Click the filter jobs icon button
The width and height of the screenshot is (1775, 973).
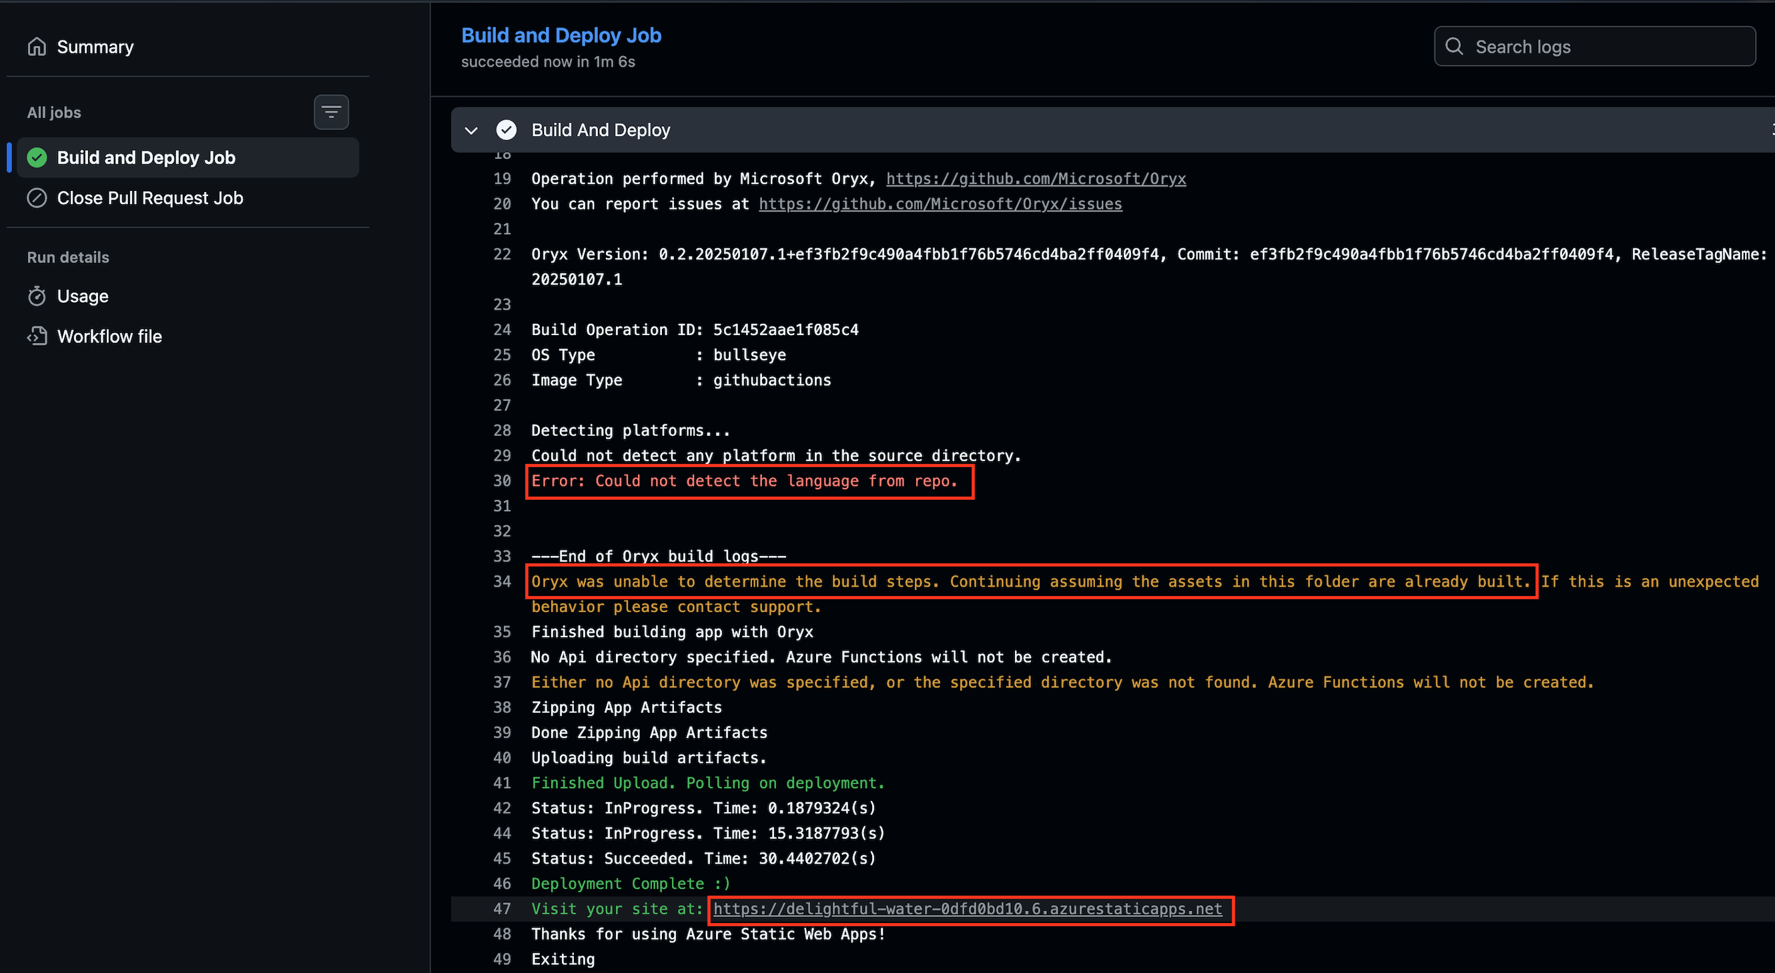click(331, 111)
